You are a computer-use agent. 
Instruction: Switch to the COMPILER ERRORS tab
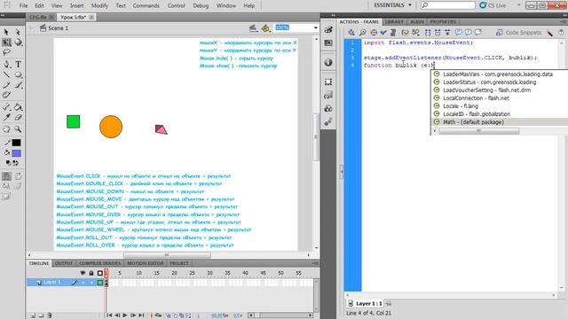pos(100,263)
